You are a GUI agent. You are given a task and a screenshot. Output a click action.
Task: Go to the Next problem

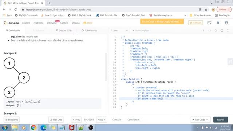(102, 120)
